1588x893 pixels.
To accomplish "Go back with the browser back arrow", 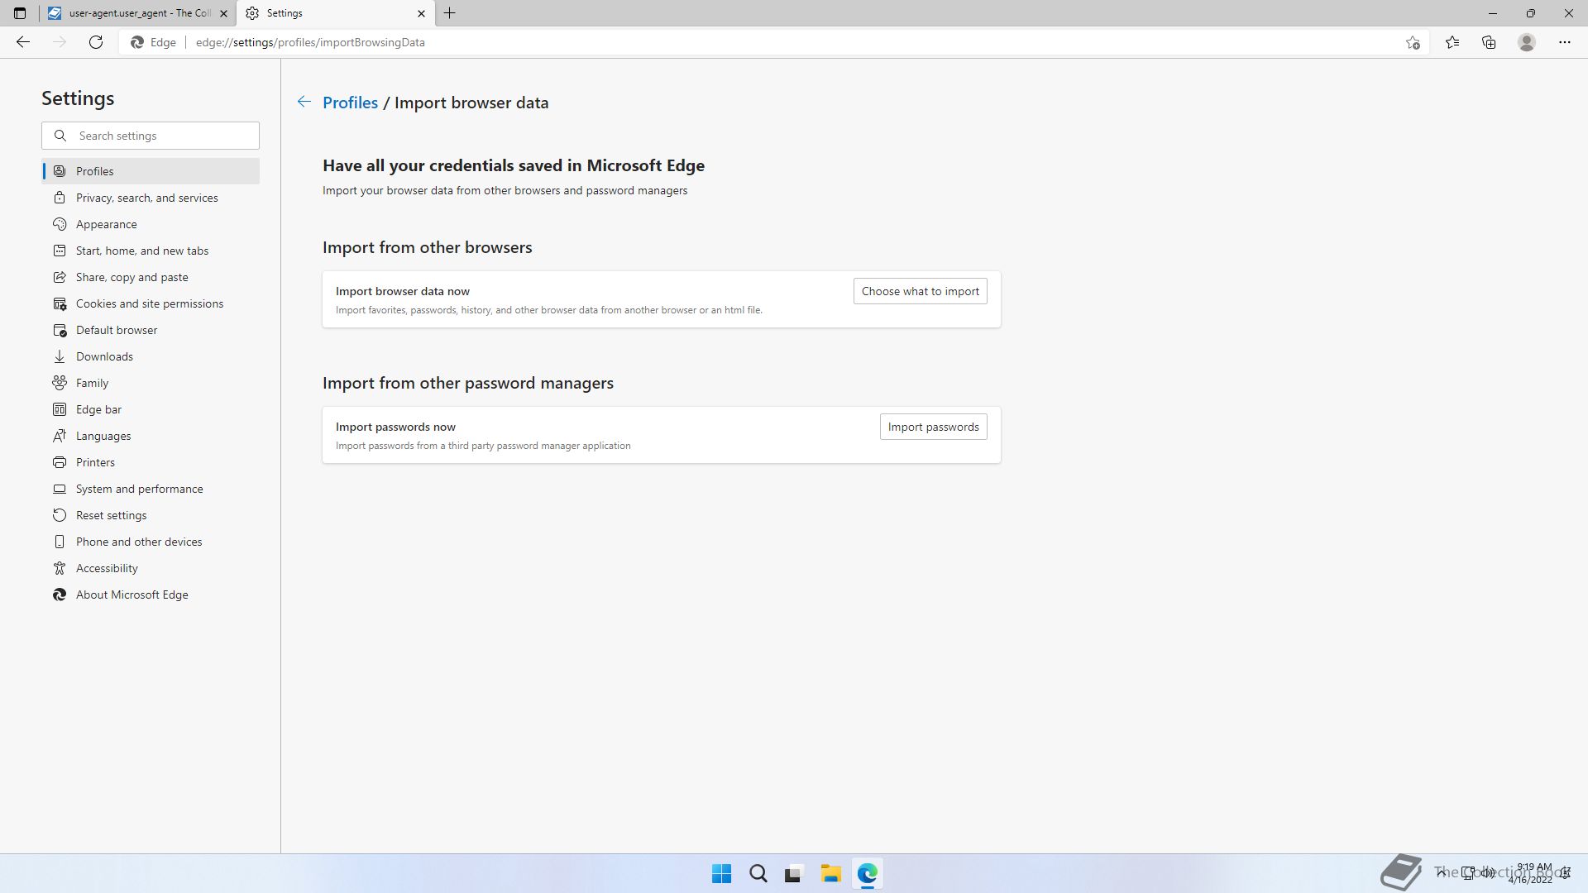I will (x=23, y=42).
